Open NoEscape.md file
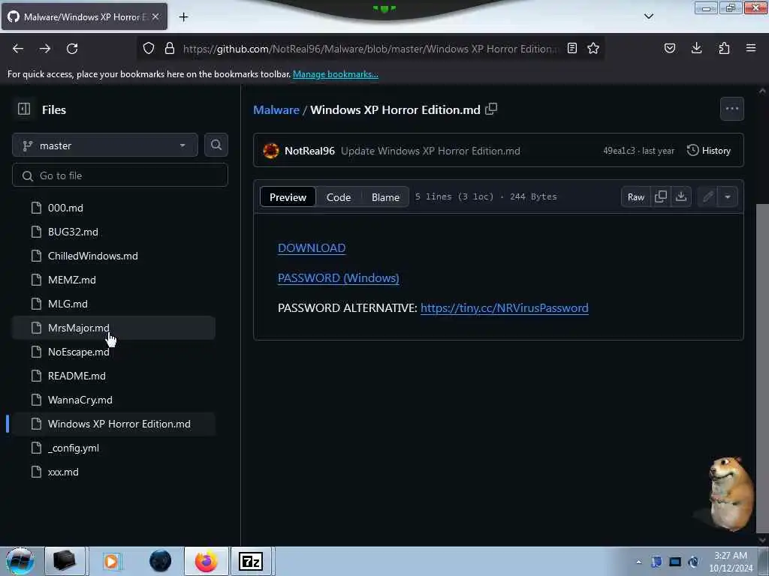Screen dimensions: 769x576 tap(114, 352)
